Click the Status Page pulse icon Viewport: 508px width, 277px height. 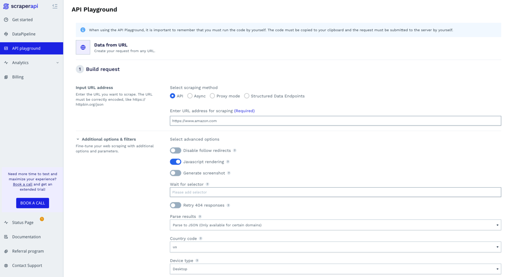point(6,222)
